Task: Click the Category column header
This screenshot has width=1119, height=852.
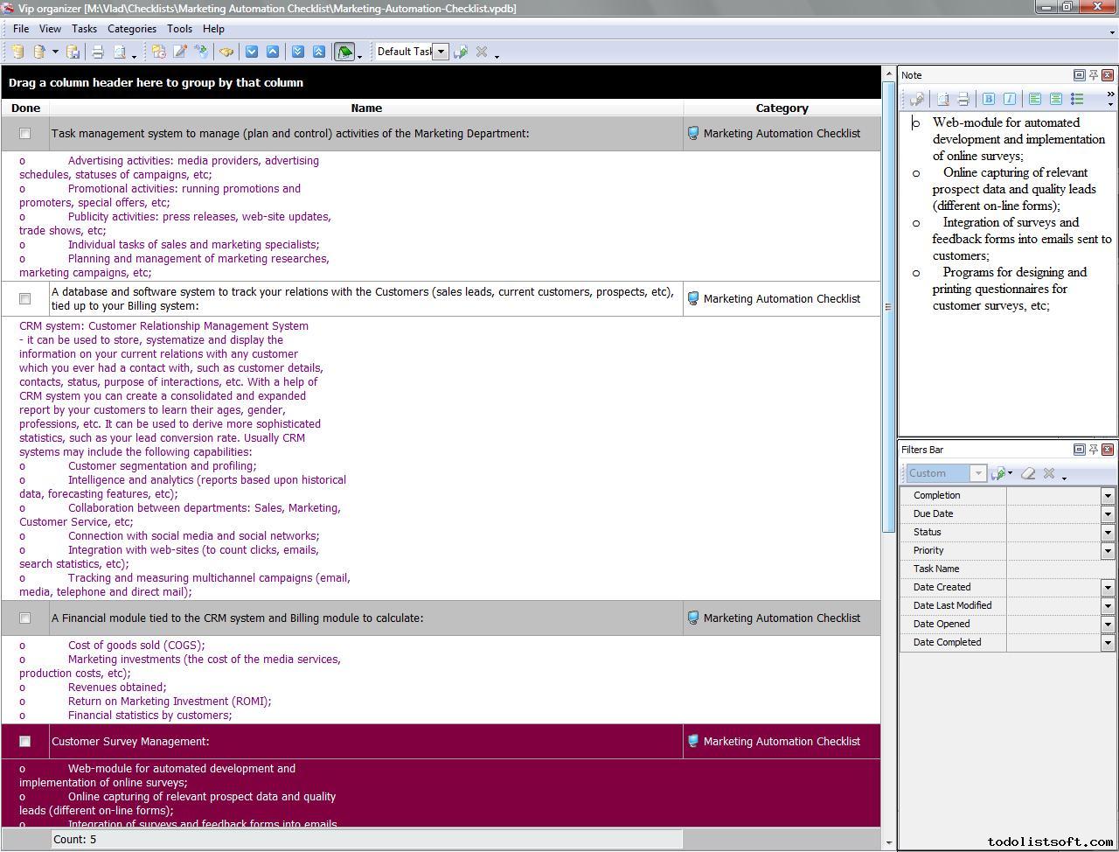Action: coord(781,108)
